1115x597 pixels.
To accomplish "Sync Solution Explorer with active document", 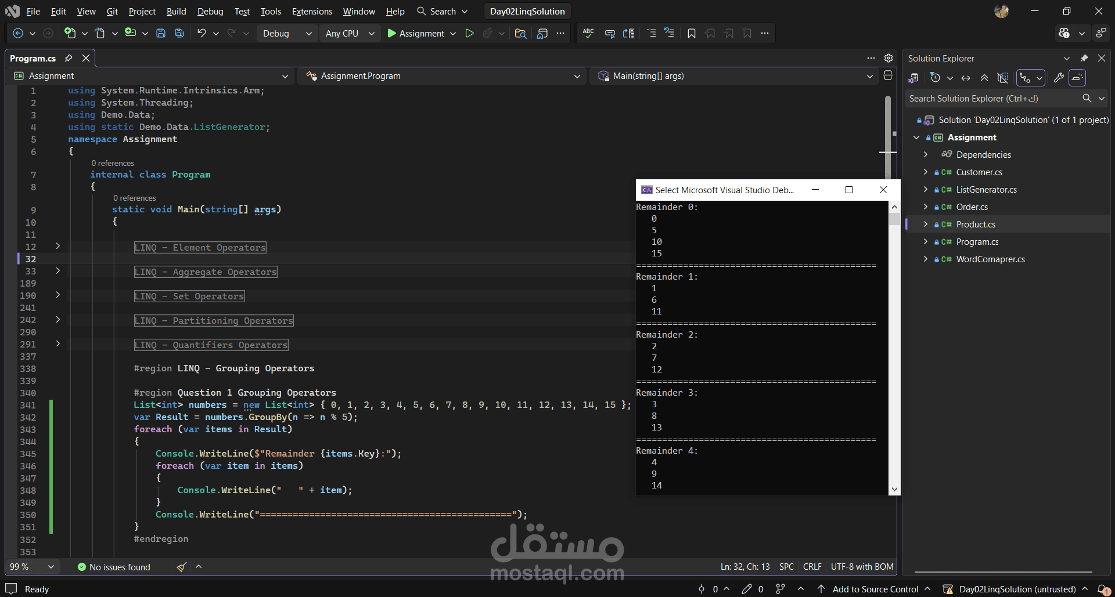I will (965, 77).
